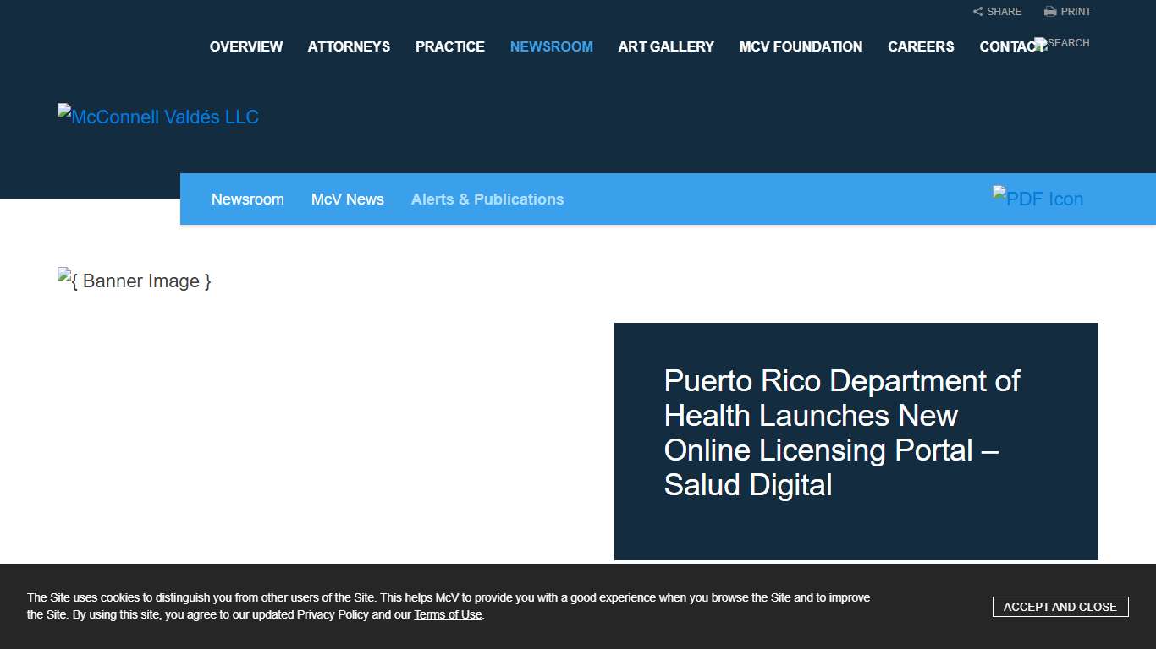Select the Alerts & Publications tab

[487, 199]
